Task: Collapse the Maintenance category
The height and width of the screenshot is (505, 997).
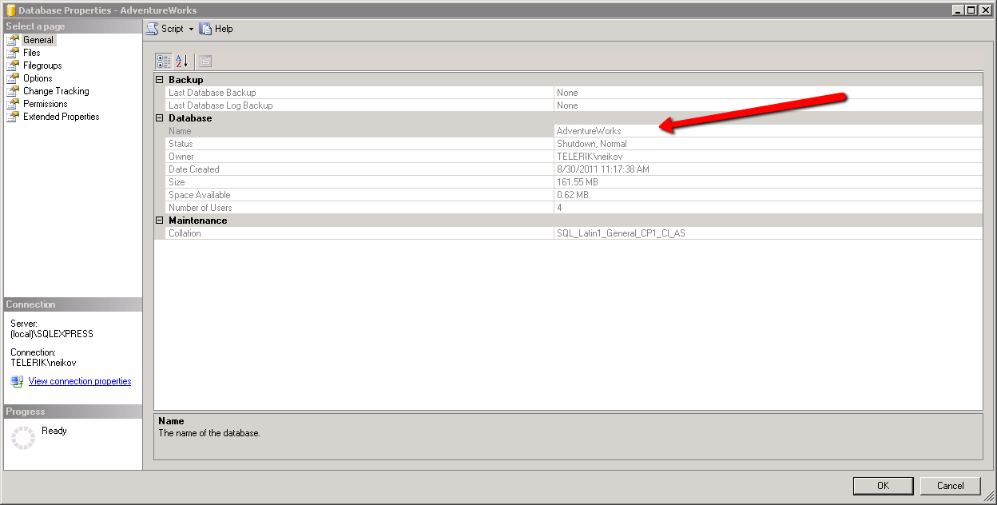Action: (160, 221)
